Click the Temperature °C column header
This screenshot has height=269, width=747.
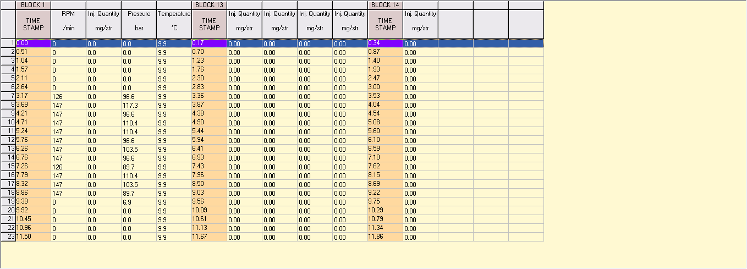tap(174, 24)
